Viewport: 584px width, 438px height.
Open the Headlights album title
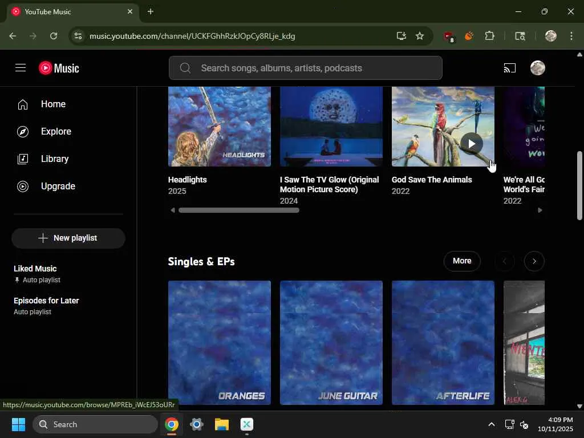click(x=187, y=180)
